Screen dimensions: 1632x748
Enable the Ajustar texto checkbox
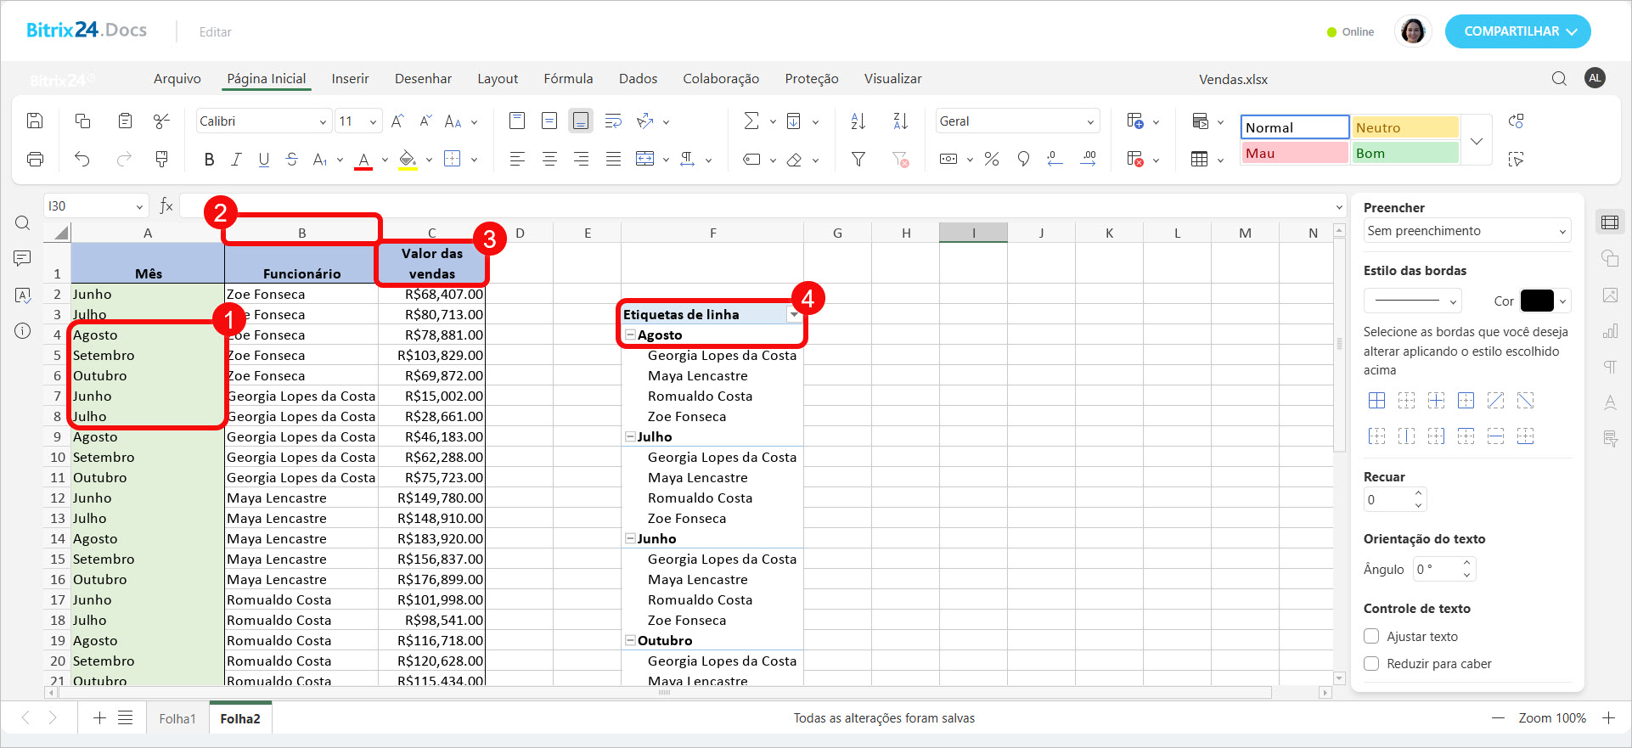click(x=1371, y=636)
